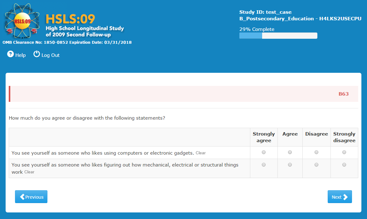Select Strongly agree for computers or gadgets
This screenshot has width=367, height=219.
point(264,152)
